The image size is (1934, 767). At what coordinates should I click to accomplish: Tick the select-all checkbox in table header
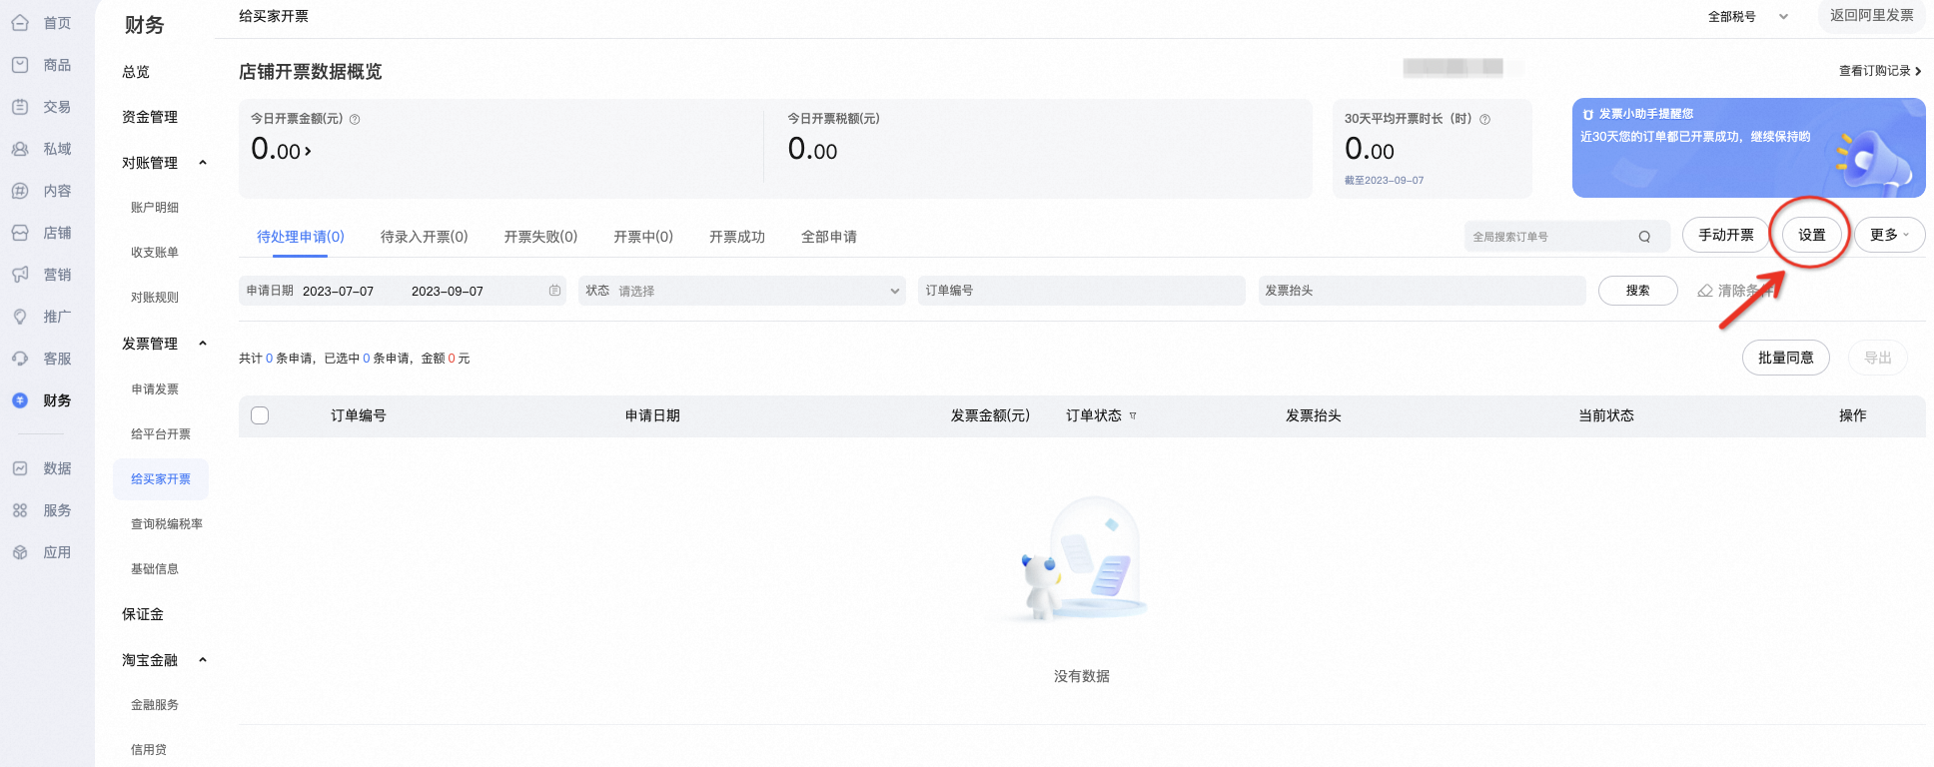click(x=260, y=415)
